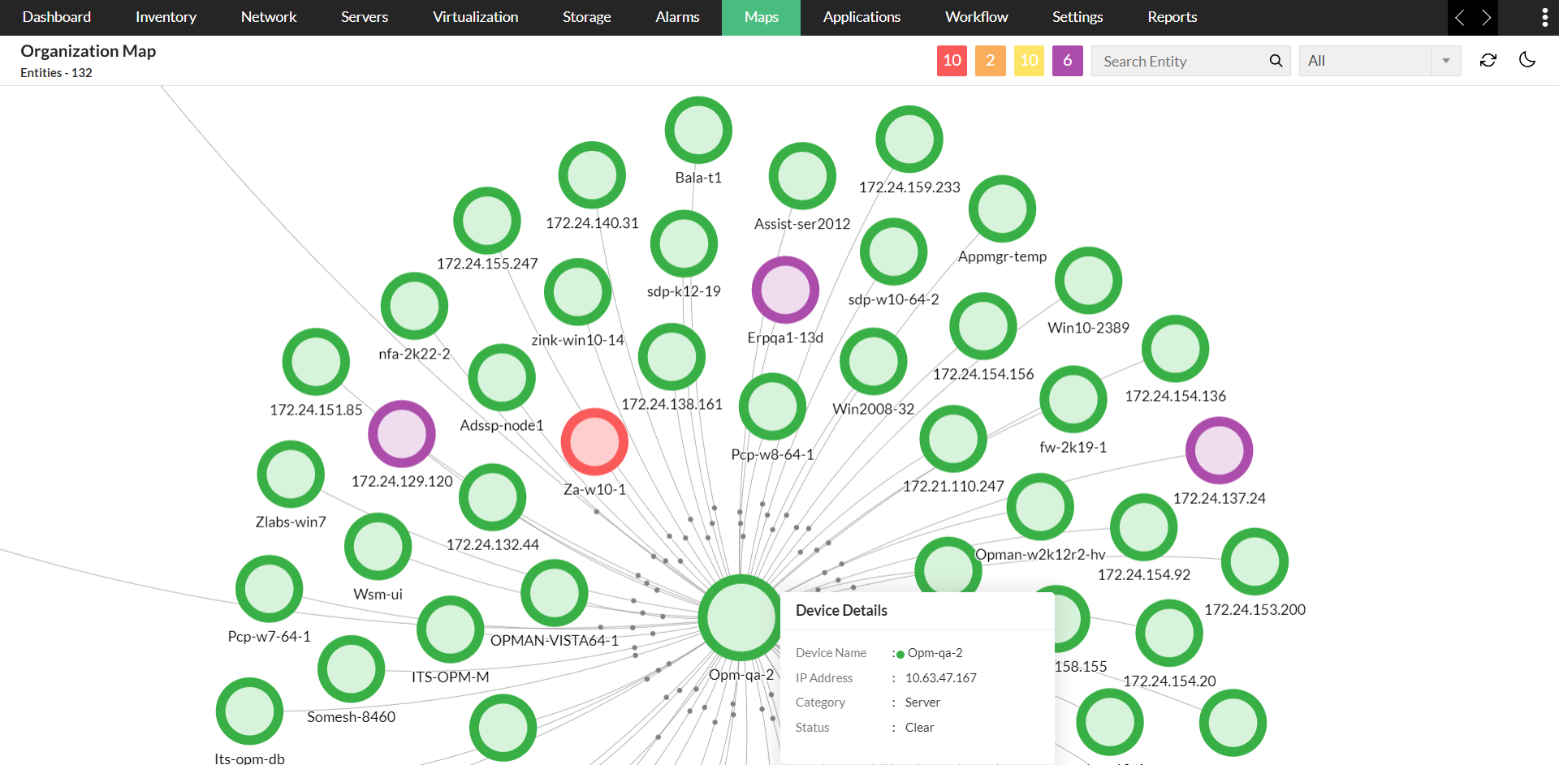Select the yellow warning count badge
This screenshot has height=765, width=1559.
coord(1029,60)
